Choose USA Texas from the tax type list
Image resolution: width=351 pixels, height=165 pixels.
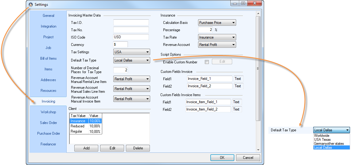point(322,140)
